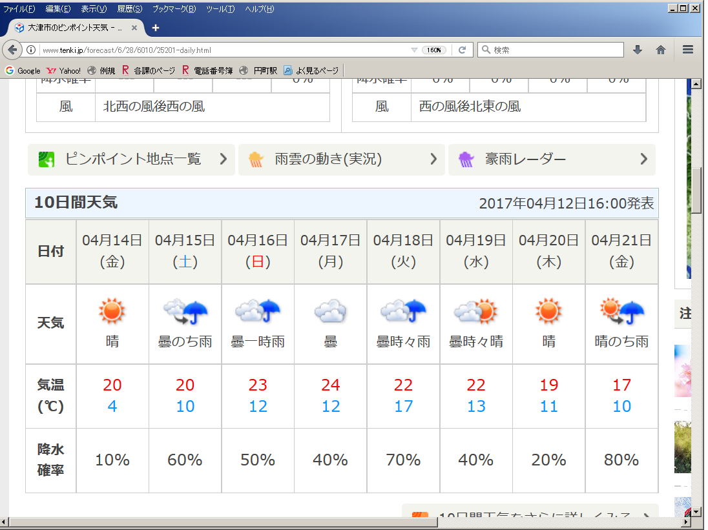This screenshot has height=530, width=708.
Task: Click the 西の風後北東の風 wind text
Action: 470,107
